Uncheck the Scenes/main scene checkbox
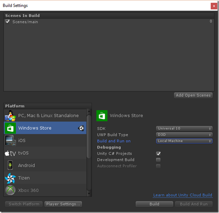 tap(7, 22)
